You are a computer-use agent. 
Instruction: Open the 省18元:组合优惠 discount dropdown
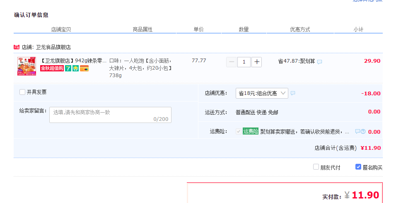pyautogui.click(x=262, y=93)
